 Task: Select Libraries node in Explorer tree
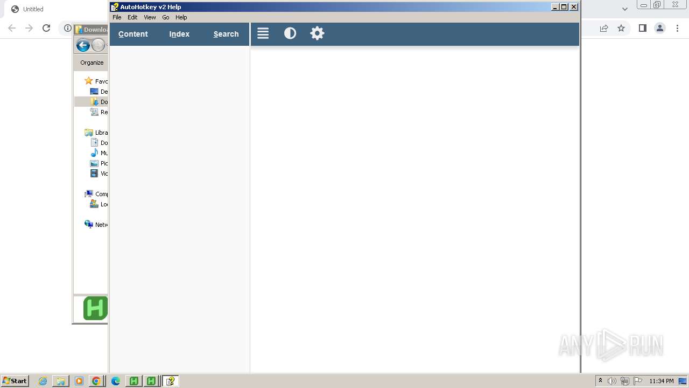89,133
